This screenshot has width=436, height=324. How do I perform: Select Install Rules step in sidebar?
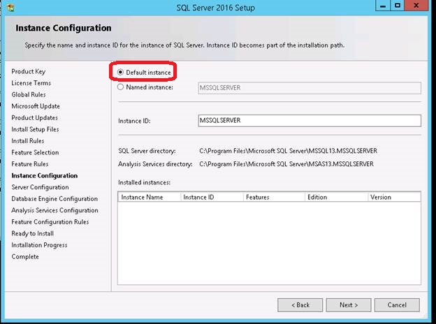[x=28, y=141]
